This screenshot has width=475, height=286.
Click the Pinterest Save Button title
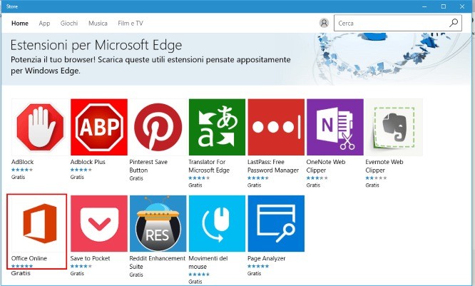[148, 166]
